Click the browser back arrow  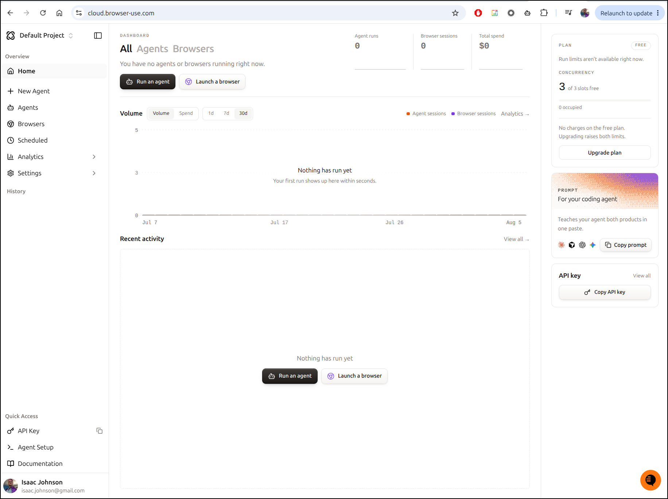[x=10, y=13]
